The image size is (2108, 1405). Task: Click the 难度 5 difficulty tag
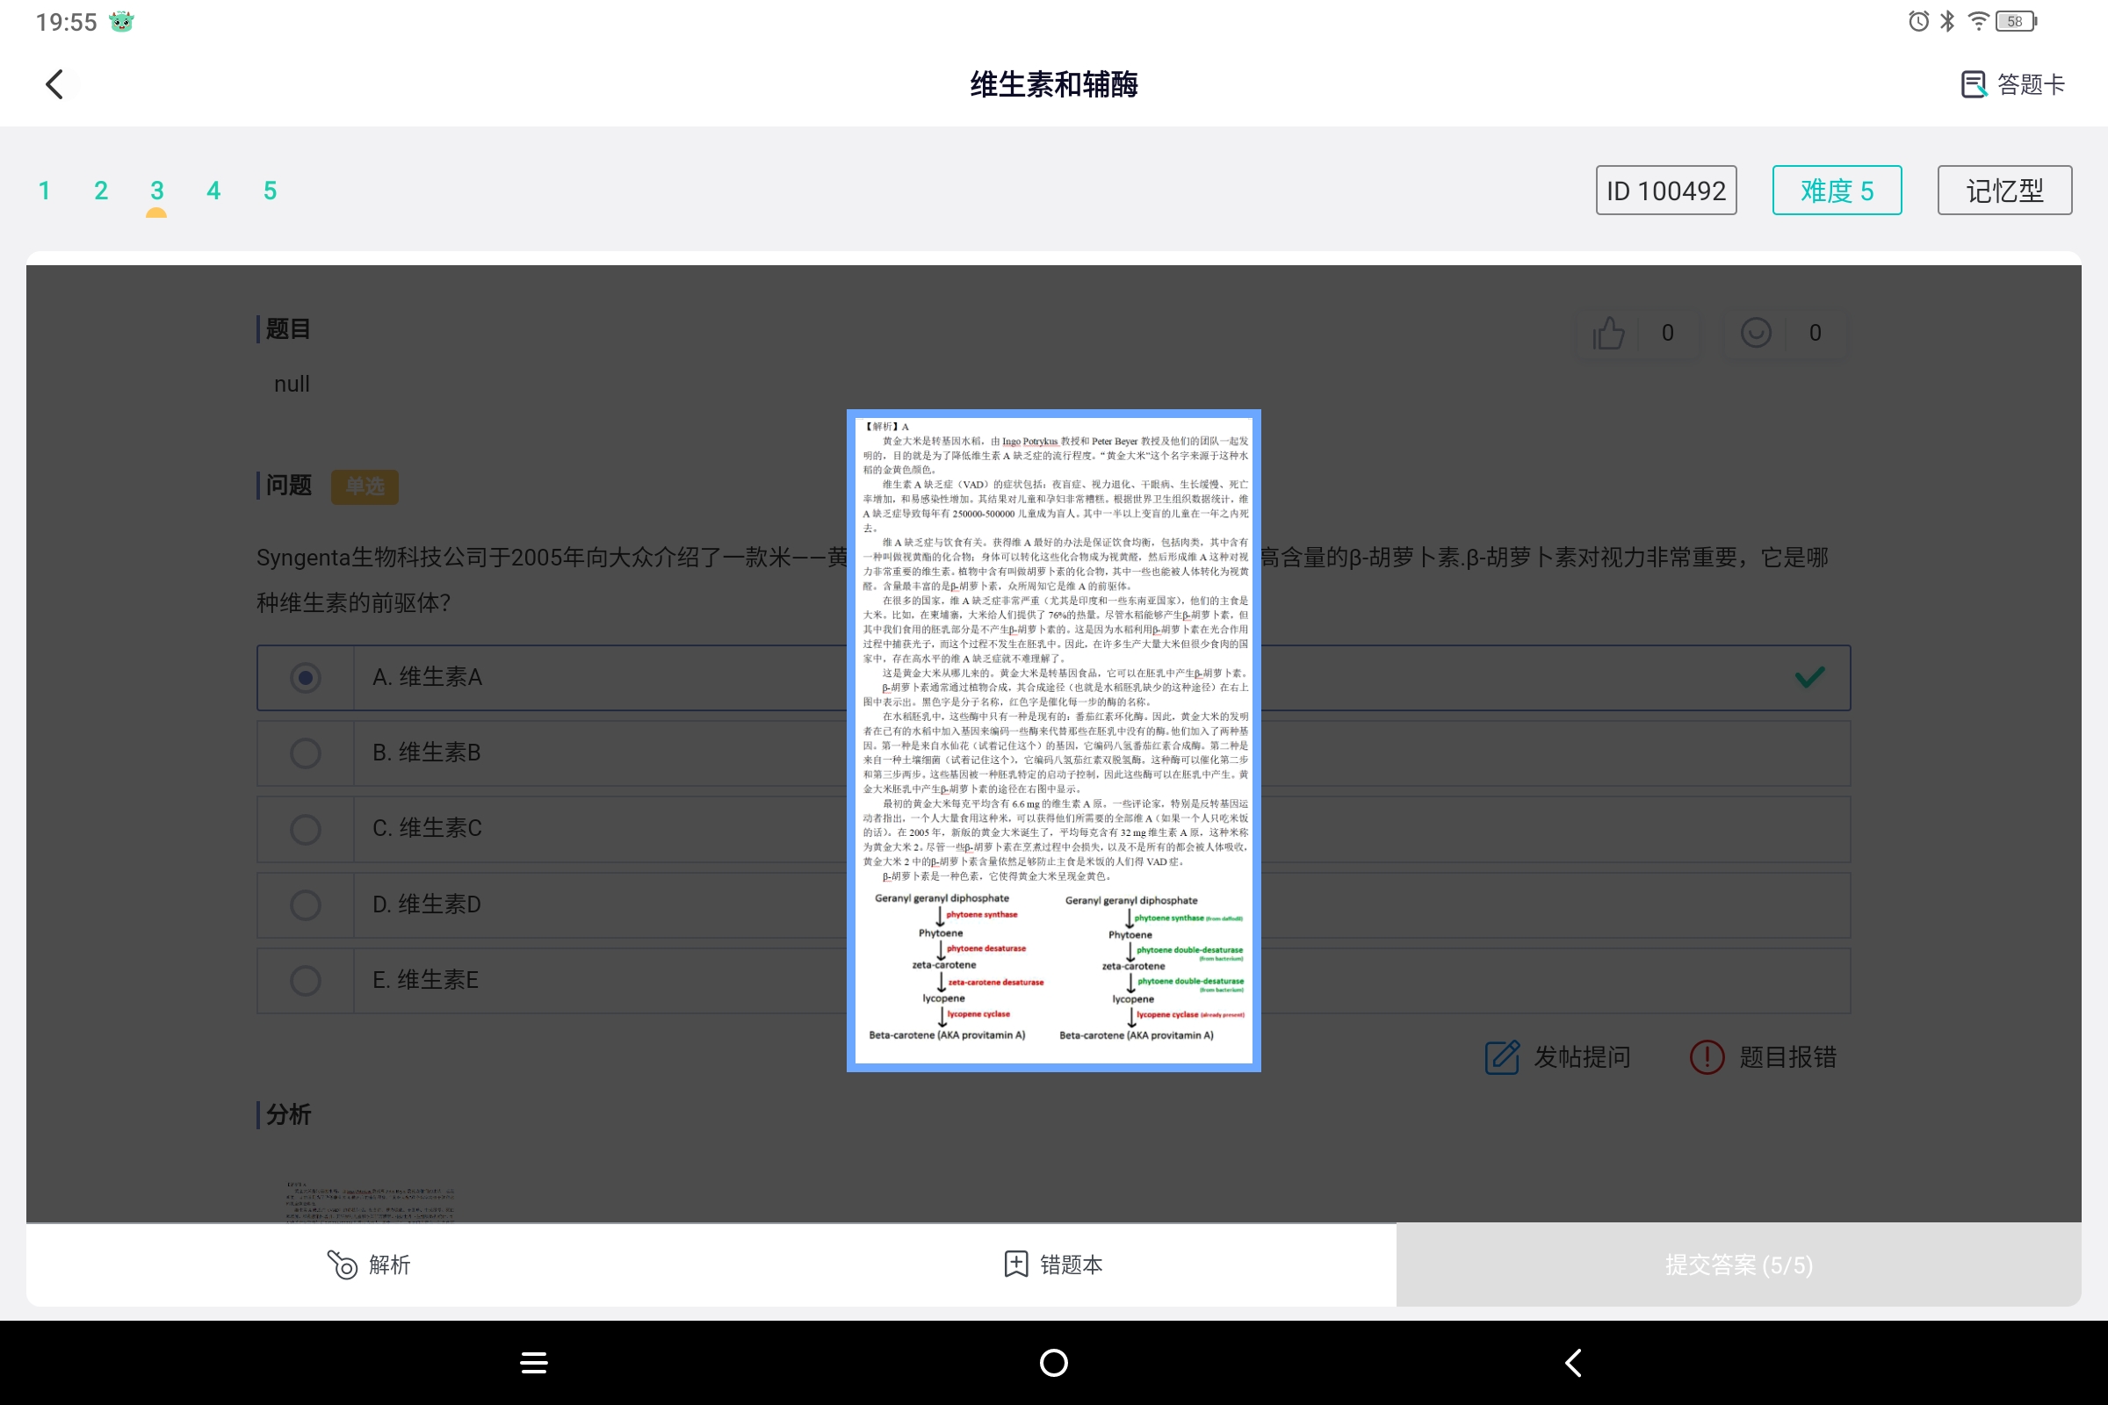[1837, 190]
